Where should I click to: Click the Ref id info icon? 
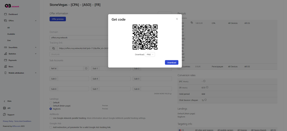point(86,69)
